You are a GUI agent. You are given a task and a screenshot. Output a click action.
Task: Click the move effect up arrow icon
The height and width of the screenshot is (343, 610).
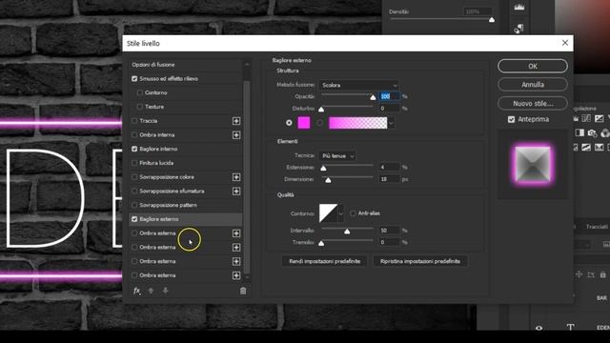click(151, 291)
